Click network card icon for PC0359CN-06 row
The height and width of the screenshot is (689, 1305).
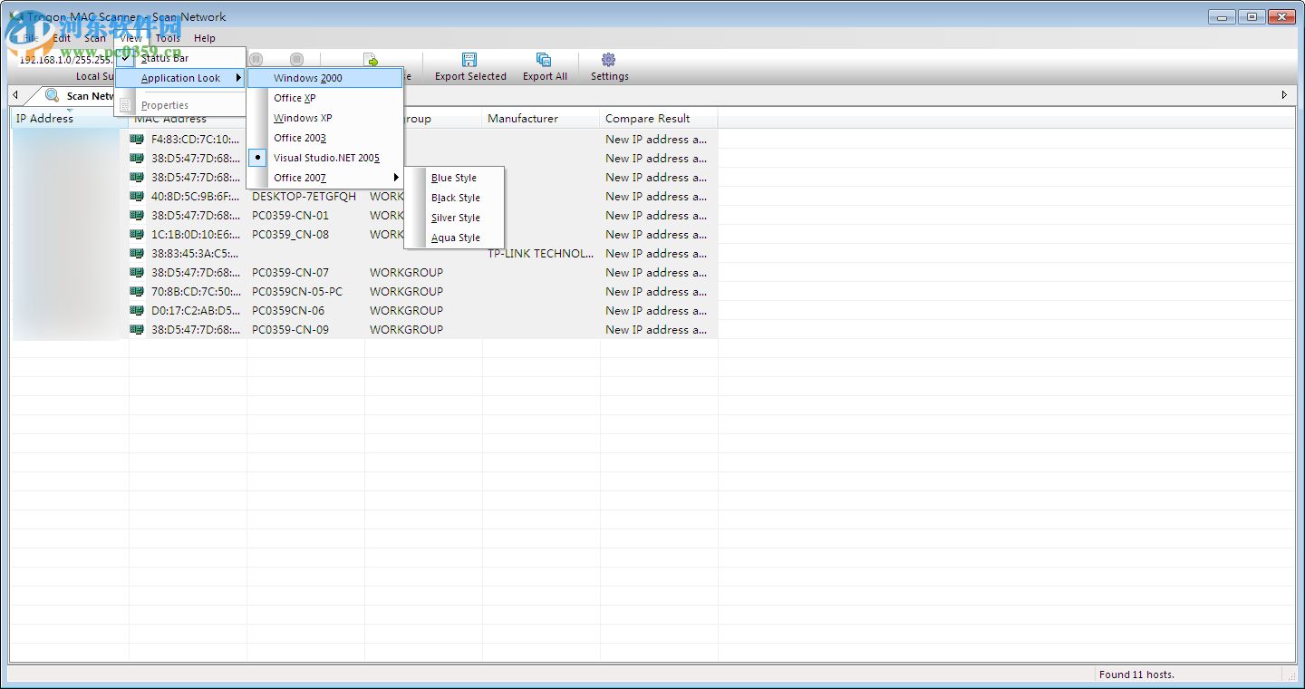click(x=137, y=310)
